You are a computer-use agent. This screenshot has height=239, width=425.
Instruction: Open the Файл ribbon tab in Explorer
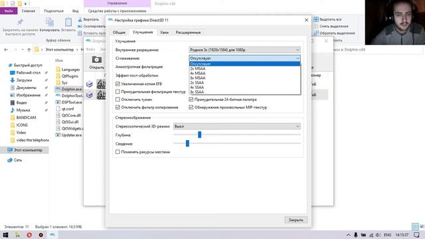coord(9,11)
